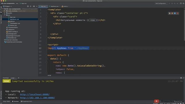Click src in the breadcrumb path
The width and height of the screenshot is (185, 104).
(x=17, y=3)
